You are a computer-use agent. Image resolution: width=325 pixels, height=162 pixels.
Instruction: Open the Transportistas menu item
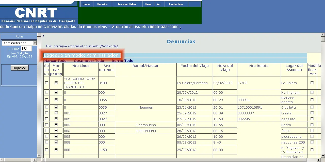(x=127, y=4)
